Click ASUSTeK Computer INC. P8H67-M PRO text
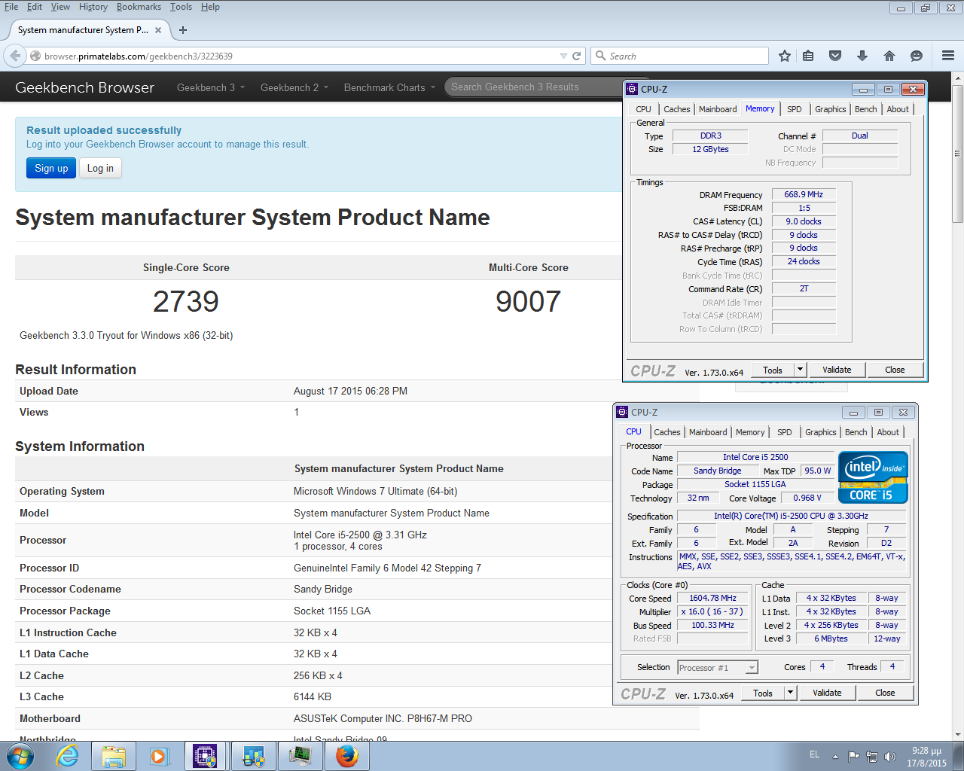The image size is (964, 771). click(x=383, y=718)
